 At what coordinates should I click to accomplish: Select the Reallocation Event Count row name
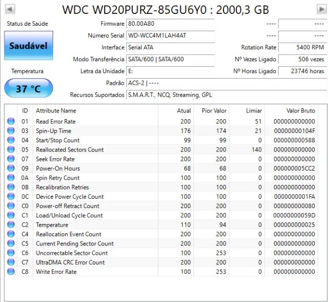(x=69, y=234)
